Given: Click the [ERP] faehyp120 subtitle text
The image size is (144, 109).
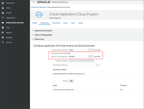Looking at the screenshot, I should pyautogui.click(x=55, y=18).
